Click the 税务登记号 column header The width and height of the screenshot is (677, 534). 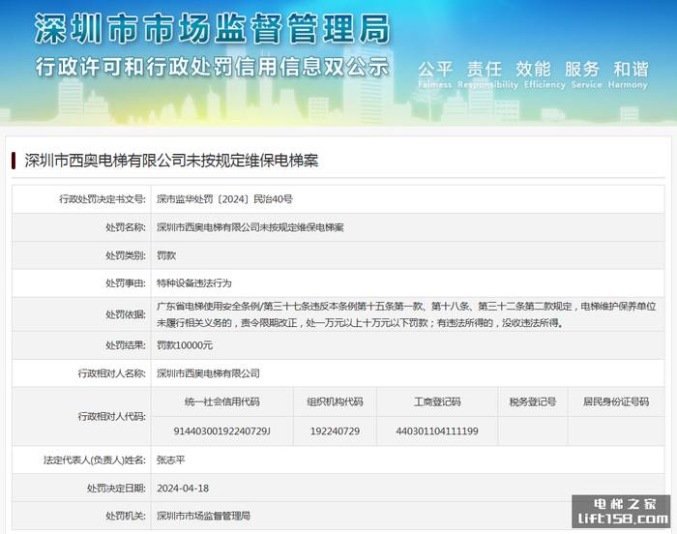[532, 401]
